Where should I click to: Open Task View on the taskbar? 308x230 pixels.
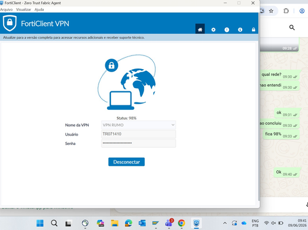coord(68,223)
